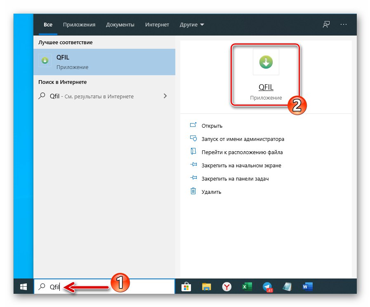Click the Приложение label under preview QFIL

pos(266,98)
